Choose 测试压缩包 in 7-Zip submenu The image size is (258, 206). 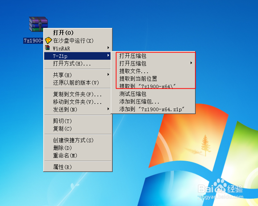[153, 94]
